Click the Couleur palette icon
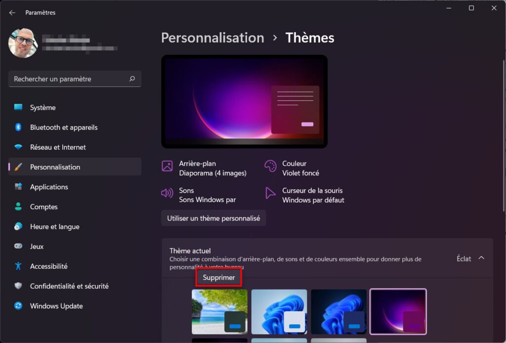The height and width of the screenshot is (343, 506). point(270,166)
